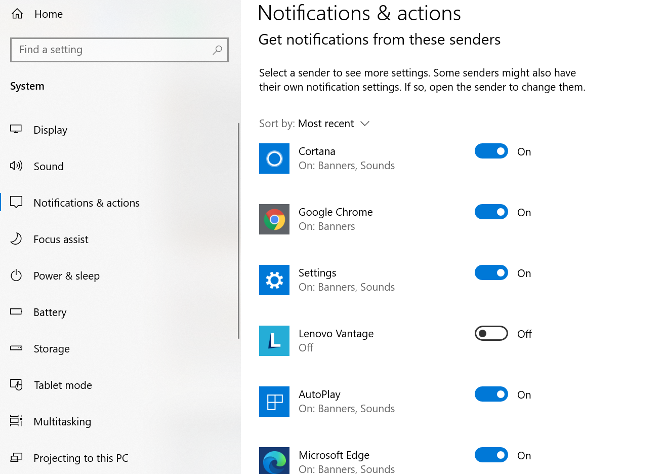Click the Find a setting search box

pos(119,50)
